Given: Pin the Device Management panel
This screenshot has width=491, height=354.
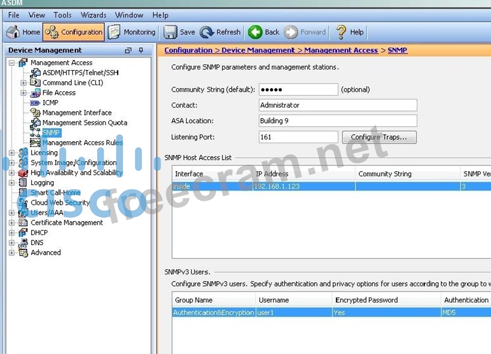Looking at the screenshot, I should pos(141,50).
